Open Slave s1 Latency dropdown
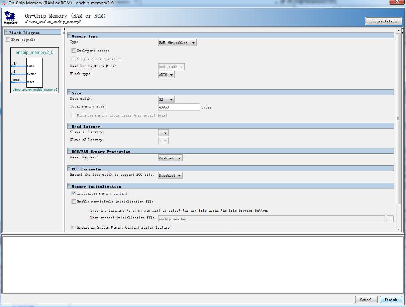Viewport: 406px width, 307px height. point(163,133)
